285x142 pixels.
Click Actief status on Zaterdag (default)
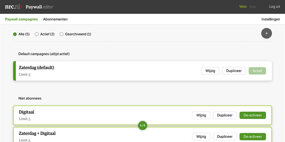(257, 71)
